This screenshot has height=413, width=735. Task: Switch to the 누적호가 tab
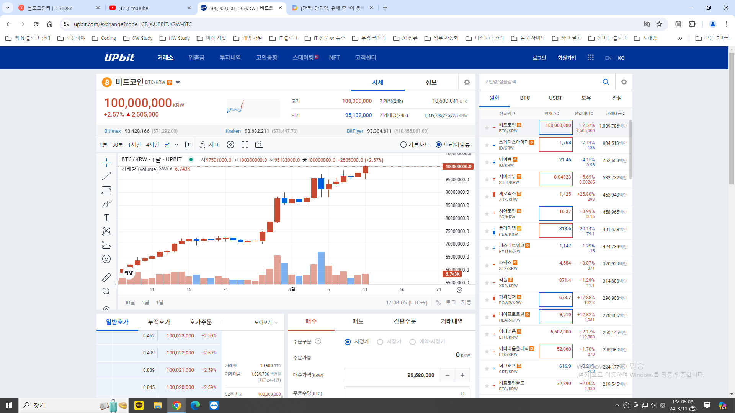[x=159, y=322]
